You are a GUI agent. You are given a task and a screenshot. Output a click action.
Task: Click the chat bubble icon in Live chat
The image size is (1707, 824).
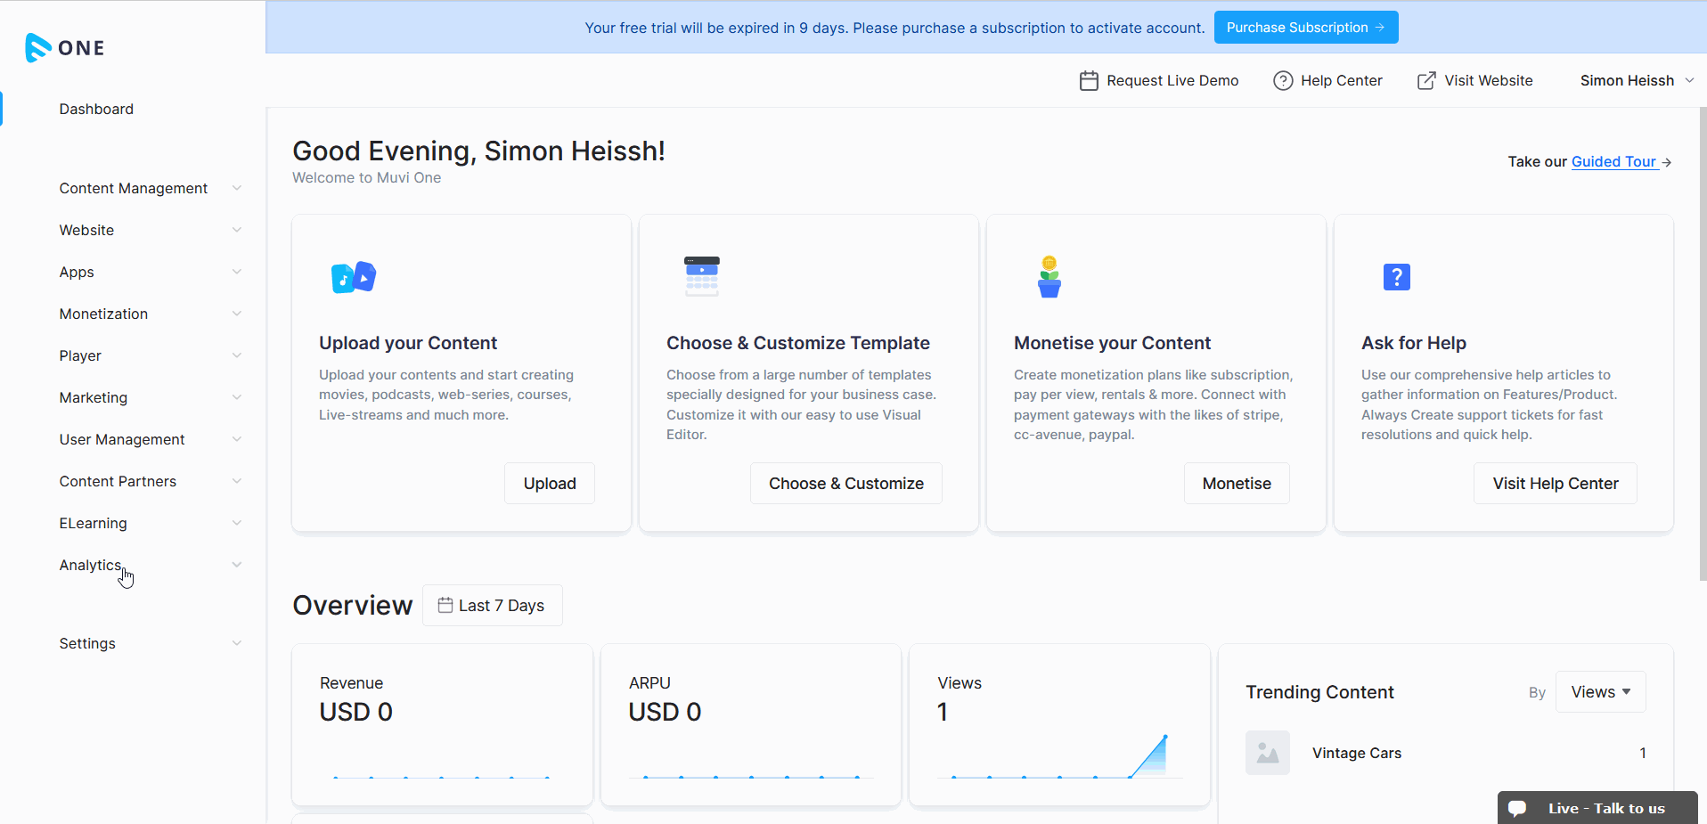1517,808
